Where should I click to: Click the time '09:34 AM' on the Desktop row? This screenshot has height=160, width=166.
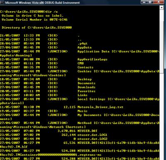point(32,79)
